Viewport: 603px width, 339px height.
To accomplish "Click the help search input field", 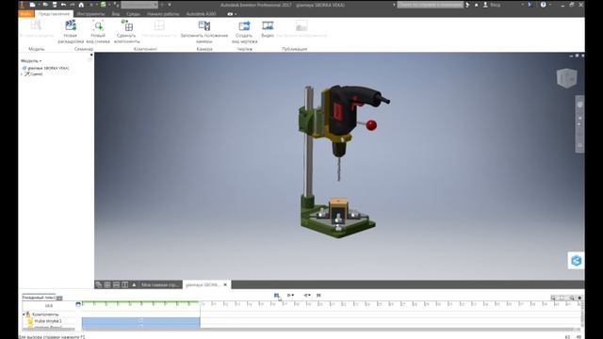I will pyautogui.click(x=430, y=5).
